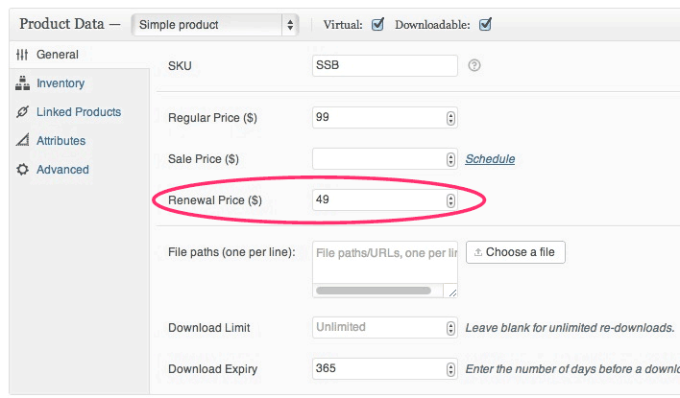Click the Download Expiry stepper arrows

[450, 369]
